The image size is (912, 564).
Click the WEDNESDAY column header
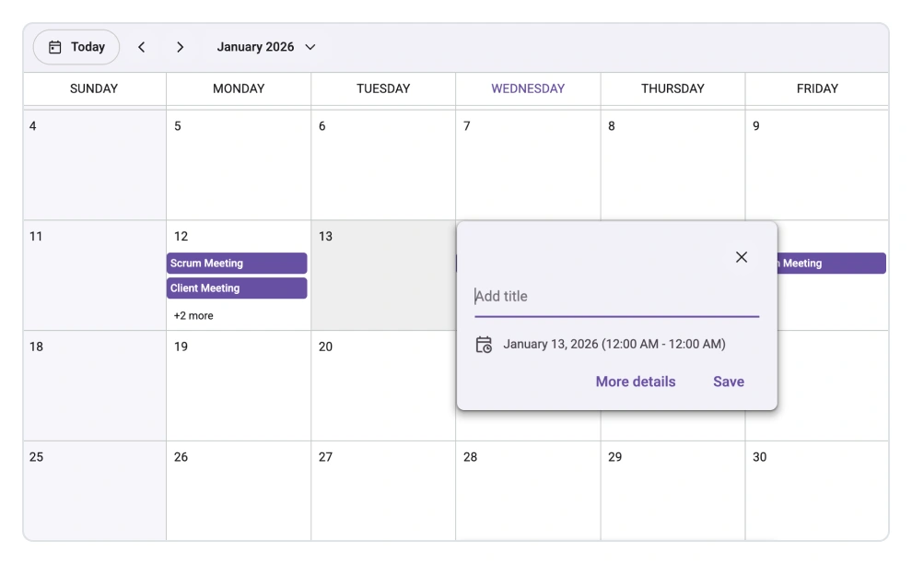(527, 88)
